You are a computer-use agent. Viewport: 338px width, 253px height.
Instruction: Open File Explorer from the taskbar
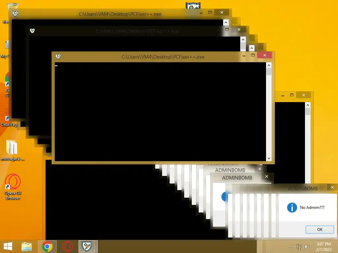(x=26, y=246)
